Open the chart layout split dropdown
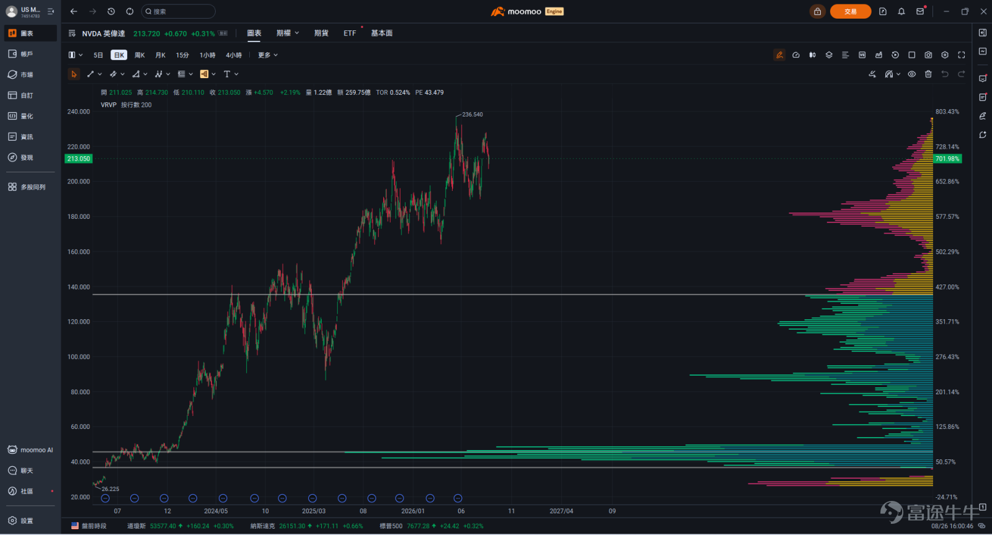992x535 pixels. (x=75, y=55)
